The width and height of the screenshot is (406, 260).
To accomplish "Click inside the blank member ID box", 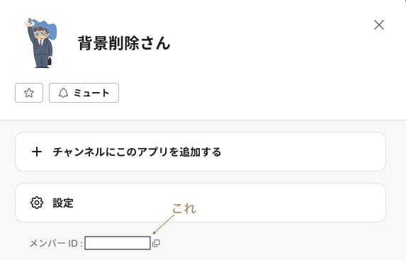I will (118, 243).
